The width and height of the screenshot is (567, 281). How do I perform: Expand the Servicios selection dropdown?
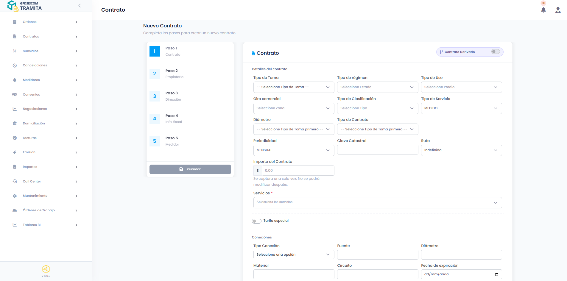tap(377, 202)
